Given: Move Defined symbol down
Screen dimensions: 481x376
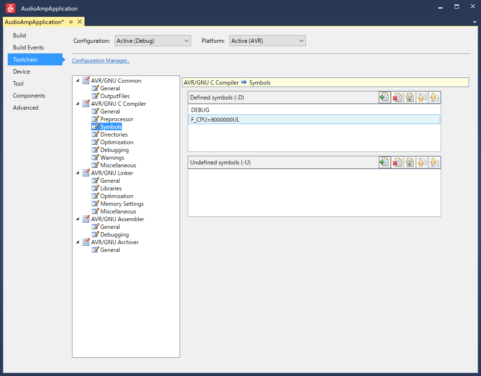Looking at the screenshot, I should click(435, 98).
